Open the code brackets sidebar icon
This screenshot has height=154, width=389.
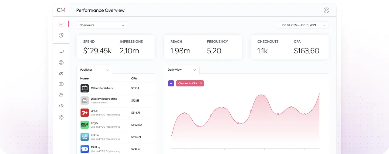point(61,106)
